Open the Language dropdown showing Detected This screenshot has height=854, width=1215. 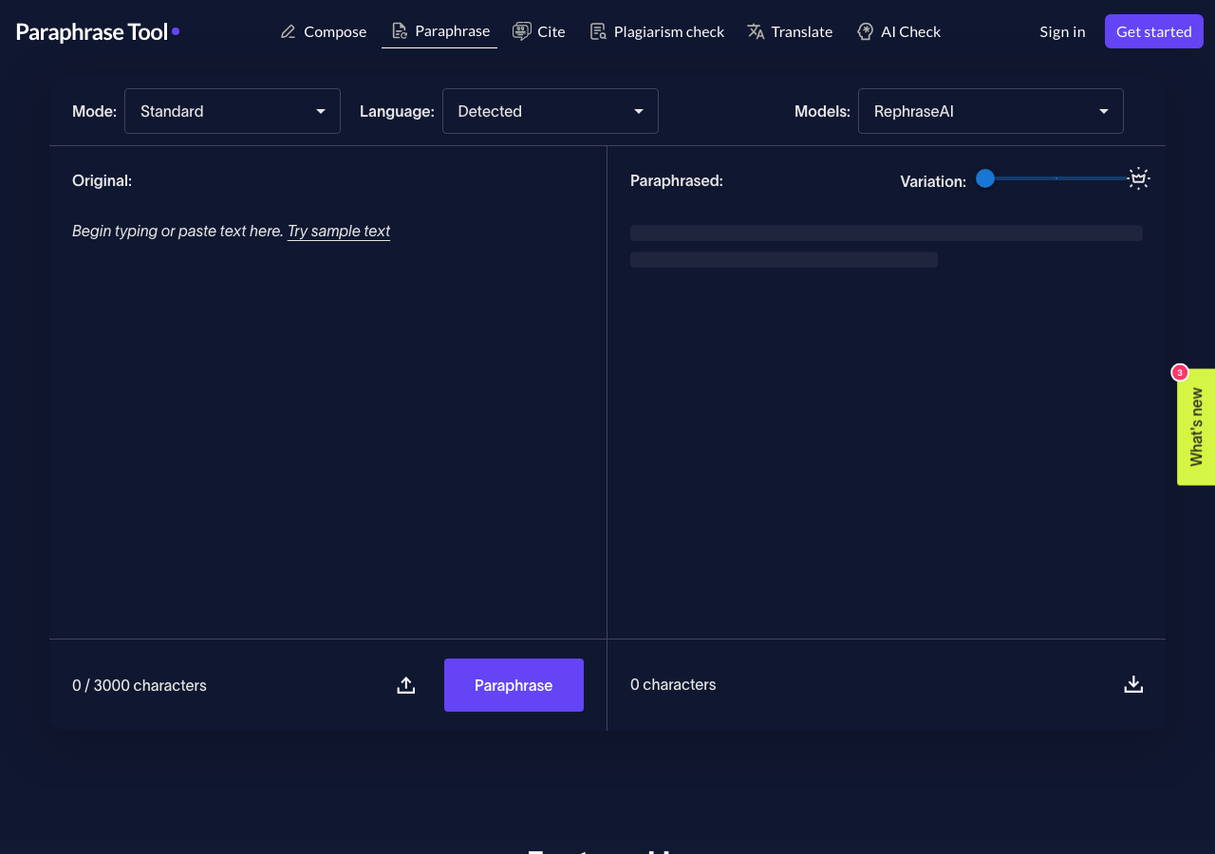(x=551, y=111)
